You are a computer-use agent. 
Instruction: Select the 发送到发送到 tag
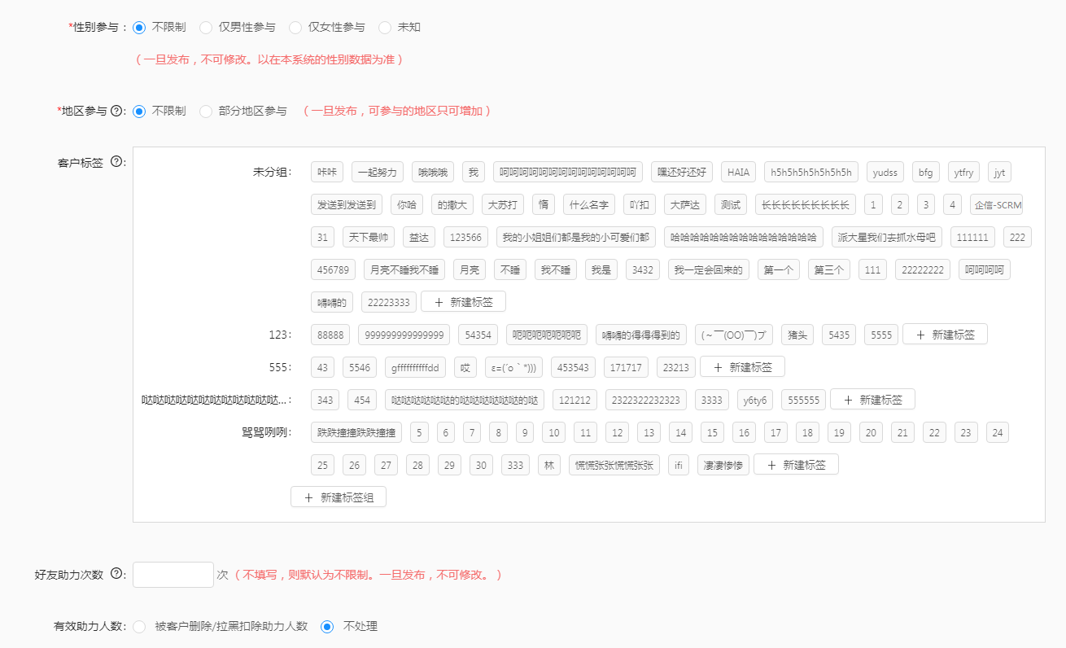tap(347, 204)
